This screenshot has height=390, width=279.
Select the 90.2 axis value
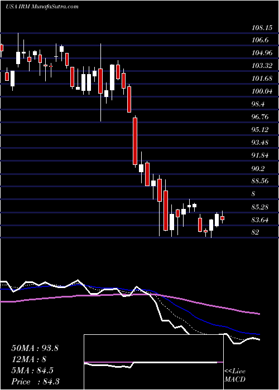click(x=258, y=168)
